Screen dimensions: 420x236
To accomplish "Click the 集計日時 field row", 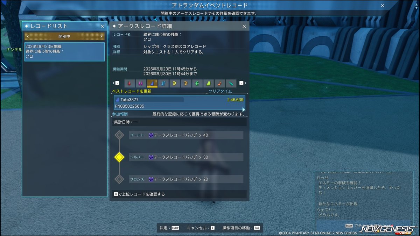I will pos(180,122).
